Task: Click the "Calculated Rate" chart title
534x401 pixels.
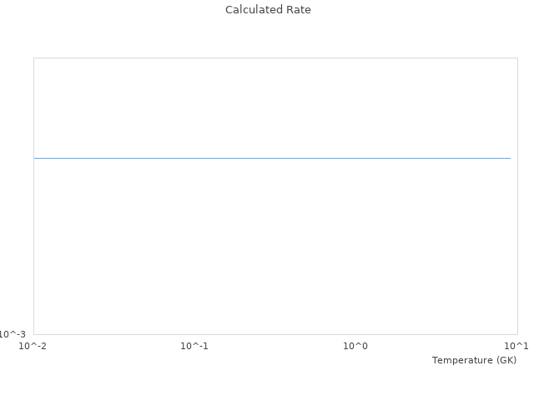Action: (268, 10)
